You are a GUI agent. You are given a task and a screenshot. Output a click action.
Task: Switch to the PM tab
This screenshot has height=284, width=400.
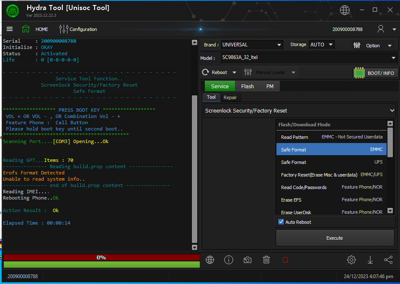click(x=270, y=86)
